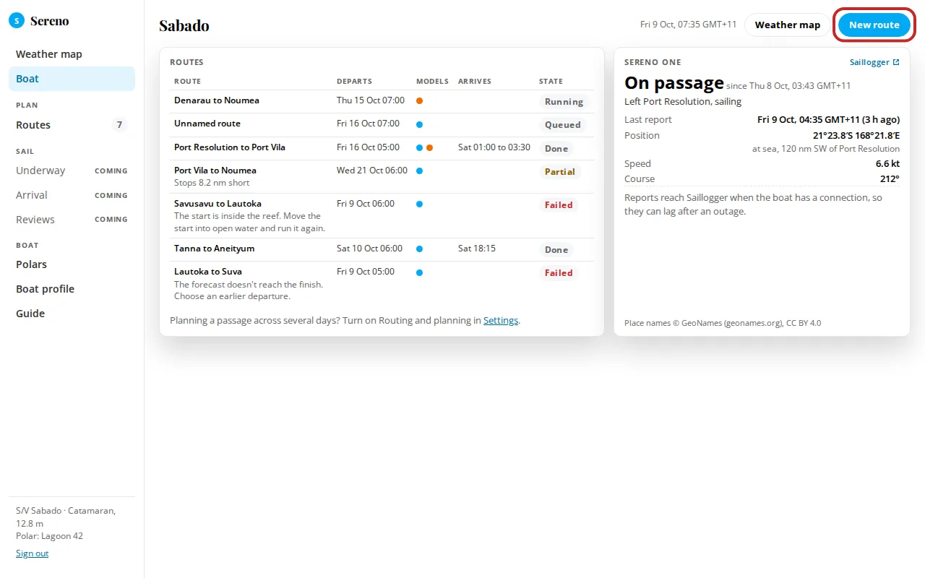Click the Sereno logo icon

click(17, 21)
